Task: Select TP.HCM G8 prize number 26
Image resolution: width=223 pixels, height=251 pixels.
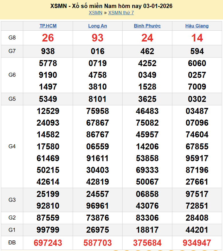Action: [x=48, y=38]
